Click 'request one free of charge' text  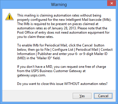(x=86, y=67)
